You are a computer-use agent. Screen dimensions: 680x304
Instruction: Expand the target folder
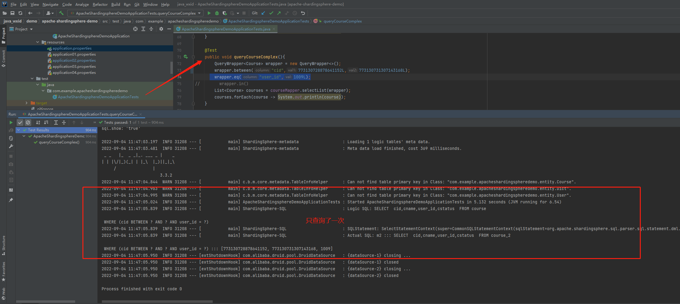(26, 103)
